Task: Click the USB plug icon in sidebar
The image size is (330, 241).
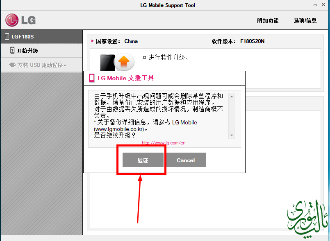Action: click(12, 65)
